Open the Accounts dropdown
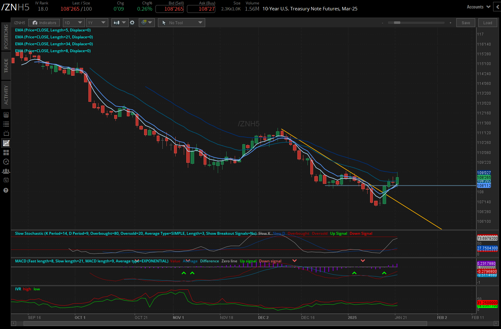Viewport: 501px width, 329px height. tap(478, 7)
